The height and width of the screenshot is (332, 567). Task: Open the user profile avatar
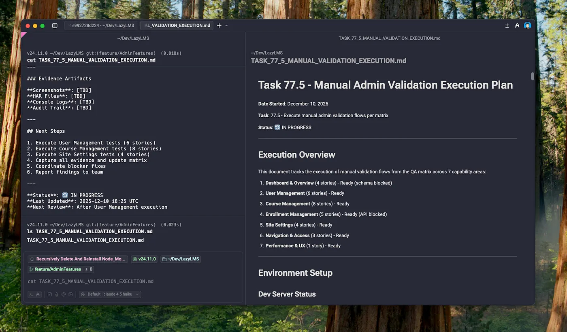coord(527,25)
